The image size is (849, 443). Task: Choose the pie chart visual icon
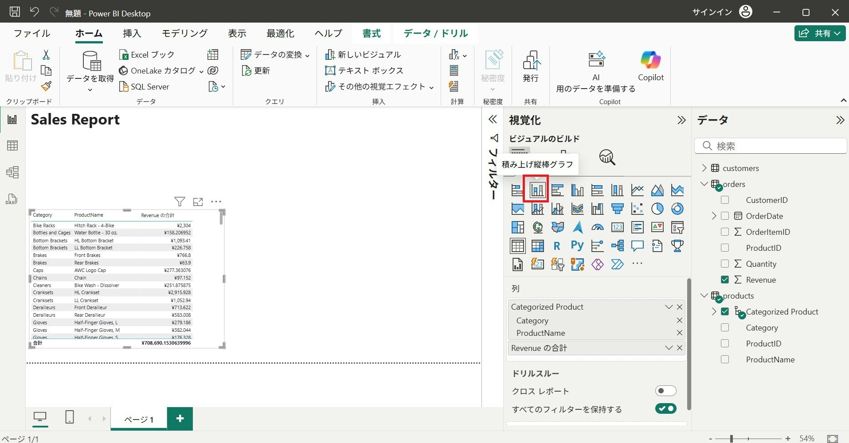[657, 209]
